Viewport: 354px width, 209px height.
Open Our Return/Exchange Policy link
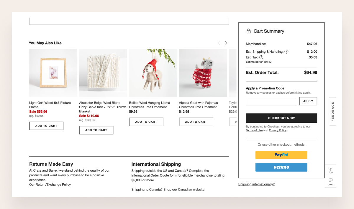pyautogui.click(x=50, y=185)
